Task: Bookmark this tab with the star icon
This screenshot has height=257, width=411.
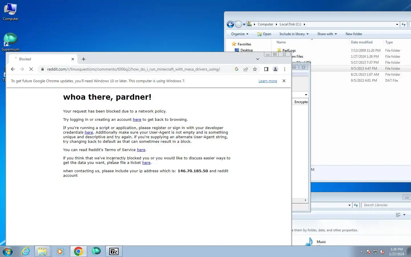Action: 255,69
